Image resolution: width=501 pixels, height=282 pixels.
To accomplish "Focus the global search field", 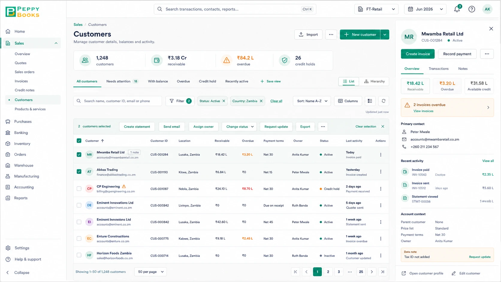I will (235, 9).
